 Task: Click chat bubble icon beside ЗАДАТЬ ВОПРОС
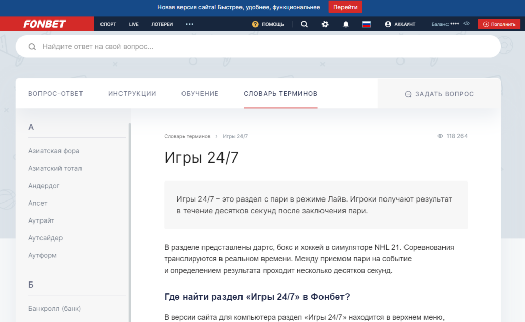click(408, 94)
